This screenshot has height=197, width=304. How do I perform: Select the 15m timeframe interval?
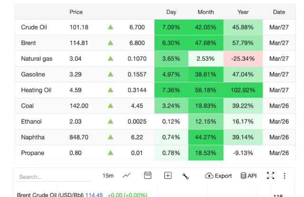108,176
